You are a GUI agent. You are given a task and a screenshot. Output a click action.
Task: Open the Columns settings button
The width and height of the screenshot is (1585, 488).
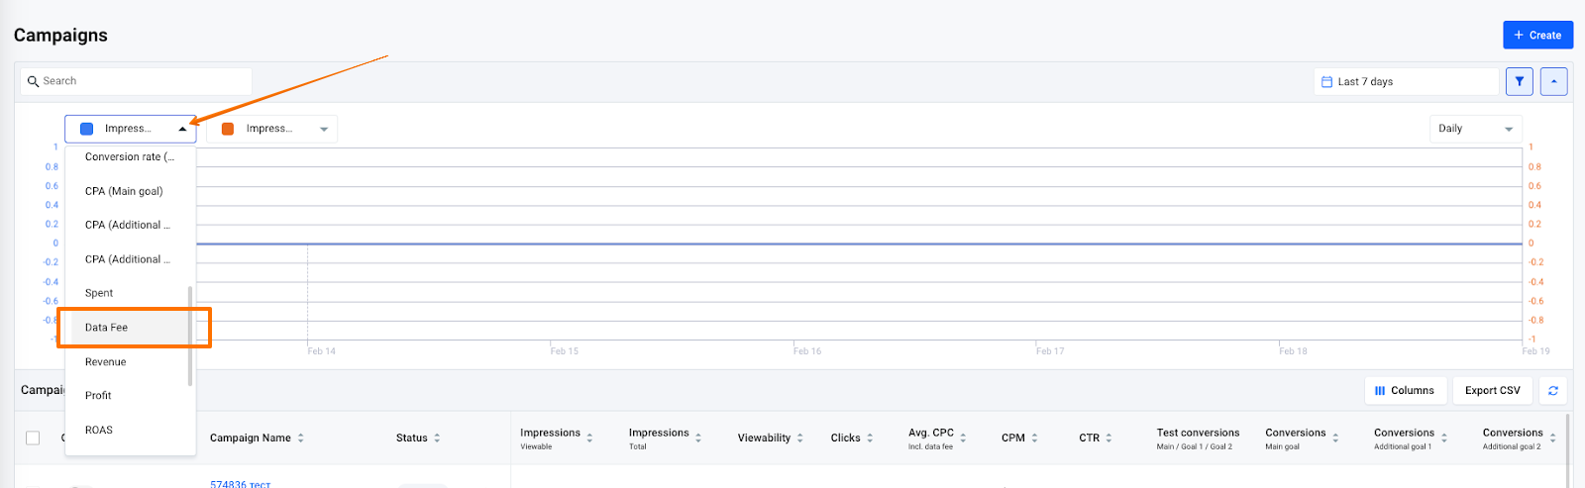tap(1405, 391)
